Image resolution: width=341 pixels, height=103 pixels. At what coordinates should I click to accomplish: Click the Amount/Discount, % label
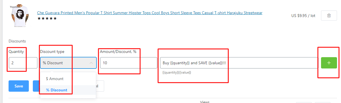coord(118,52)
